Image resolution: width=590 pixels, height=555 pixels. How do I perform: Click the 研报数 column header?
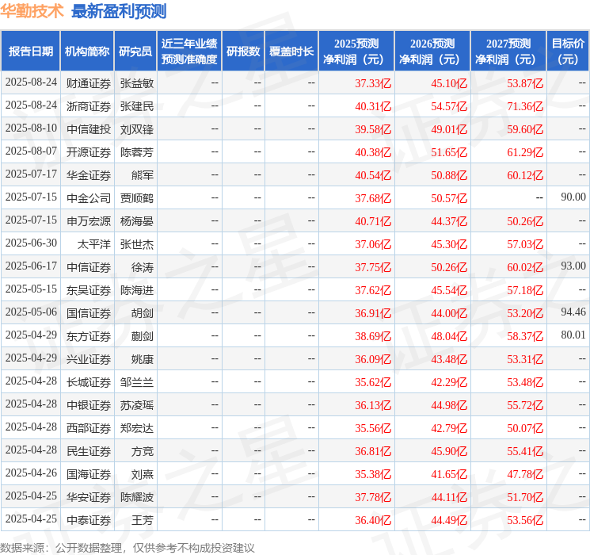(x=243, y=52)
